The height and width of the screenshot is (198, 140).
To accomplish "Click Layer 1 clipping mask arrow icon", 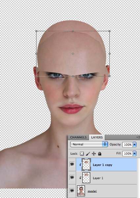I will tap(80, 178).
